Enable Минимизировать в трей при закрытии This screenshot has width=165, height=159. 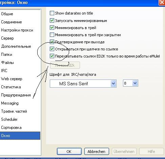(x=52, y=35)
